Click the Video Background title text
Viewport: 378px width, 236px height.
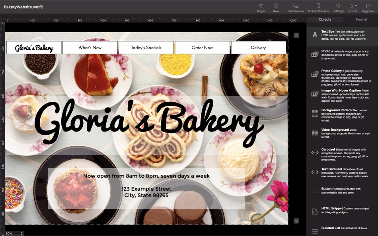[335, 130]
